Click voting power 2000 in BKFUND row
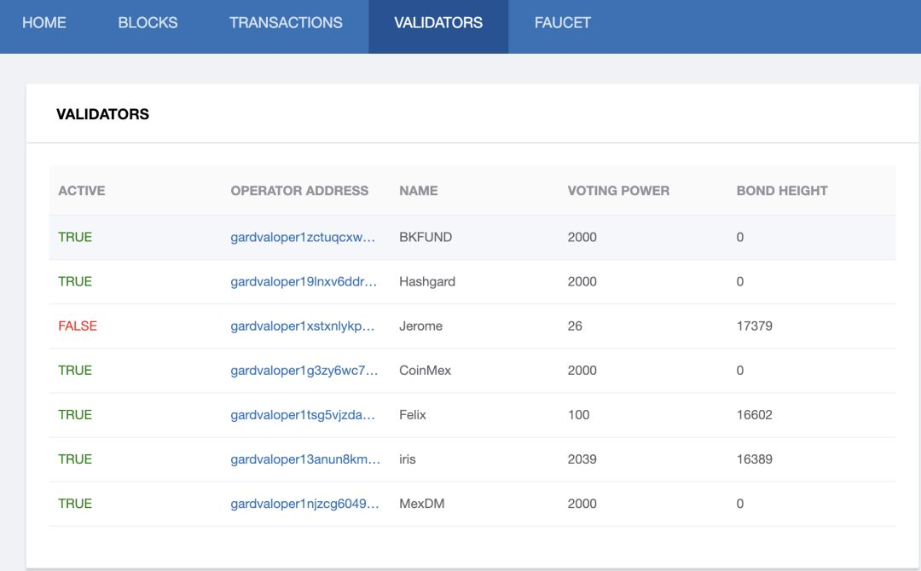This screenshot has width=921, height=571. 582,237
